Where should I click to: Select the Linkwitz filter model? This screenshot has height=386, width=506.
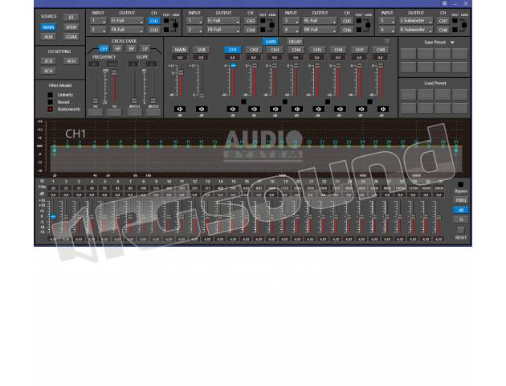coord(50,95)
